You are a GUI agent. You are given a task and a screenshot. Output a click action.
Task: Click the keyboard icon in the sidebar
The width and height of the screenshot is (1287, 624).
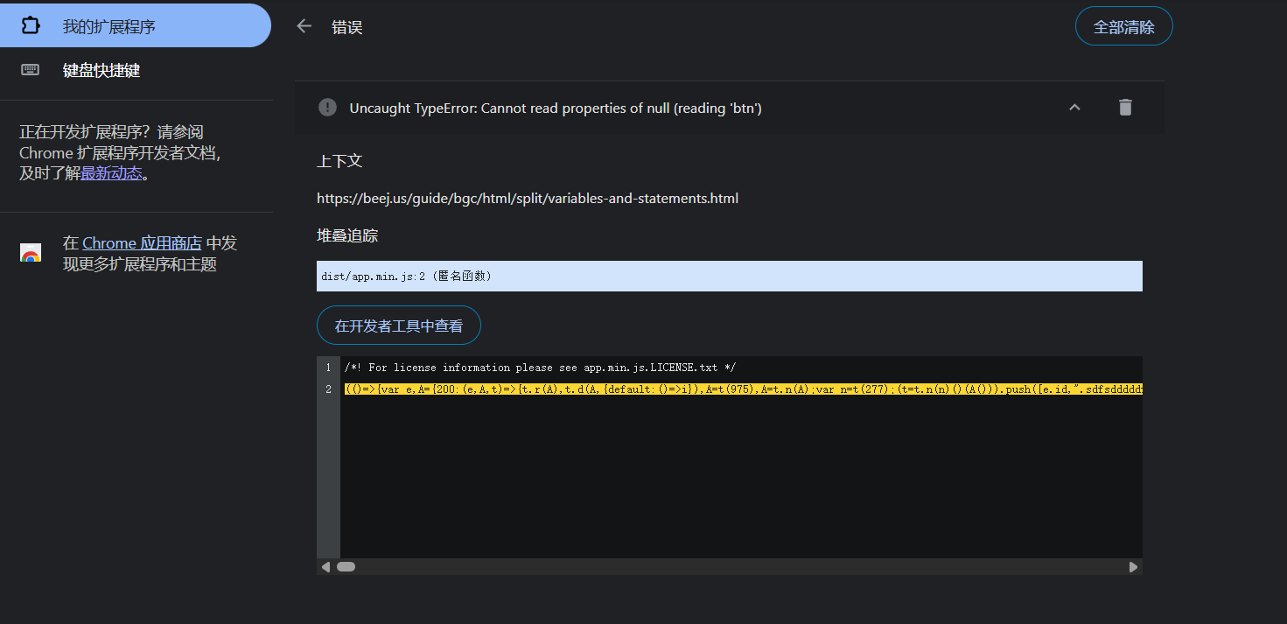(31, 70)
